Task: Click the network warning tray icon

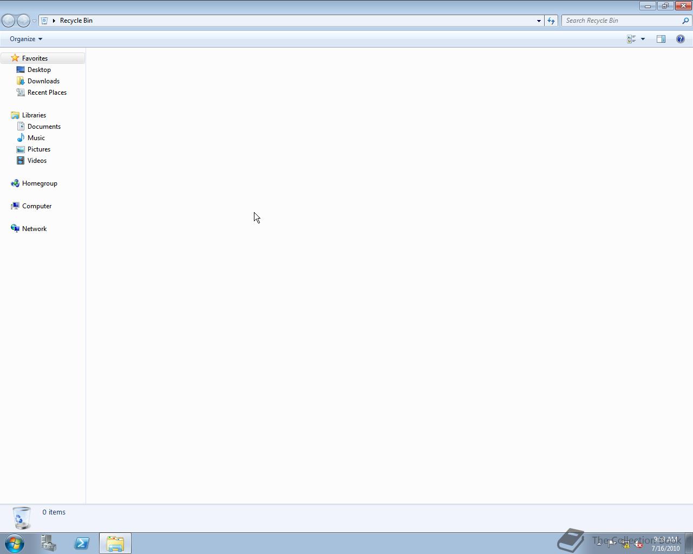Action: (625, 544)
